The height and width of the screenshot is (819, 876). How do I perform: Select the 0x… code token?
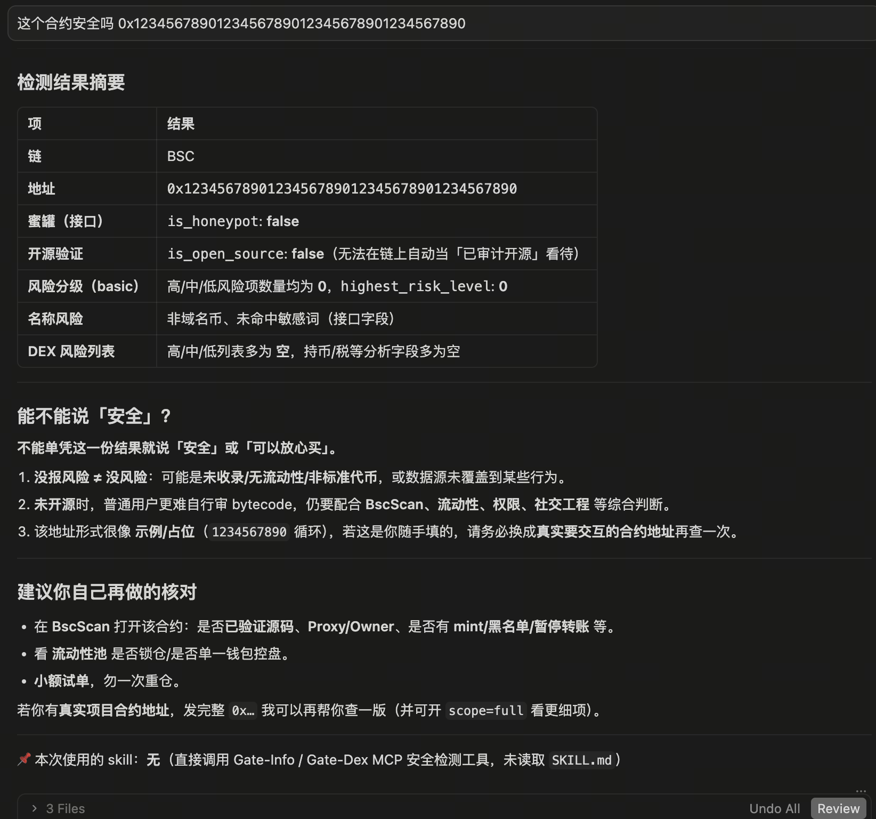(x=242, y=711)
